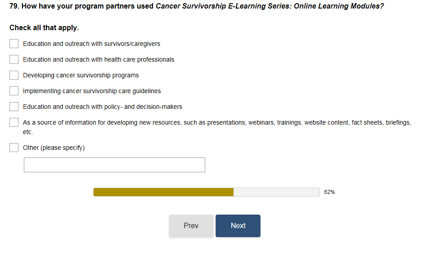This screenshot has height=256, width=427.
Task: Click the Implementing cancer survivorship care guidelines text
Action: (x=92, y=91)
